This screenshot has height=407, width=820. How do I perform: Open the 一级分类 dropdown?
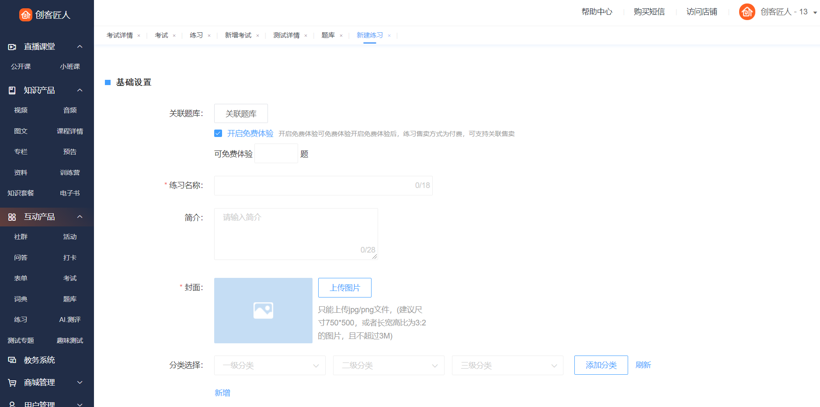270,365
